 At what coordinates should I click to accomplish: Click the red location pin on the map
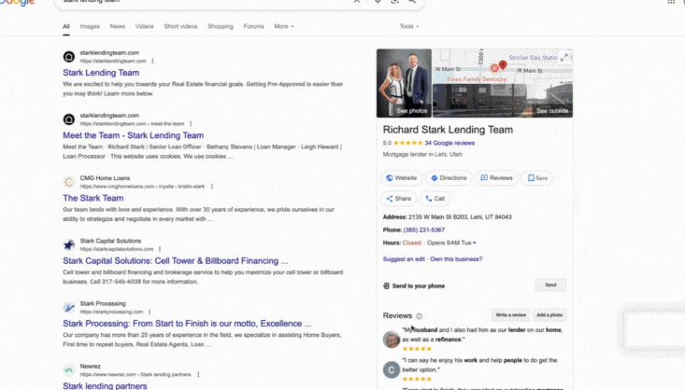[x=503, y=65]
